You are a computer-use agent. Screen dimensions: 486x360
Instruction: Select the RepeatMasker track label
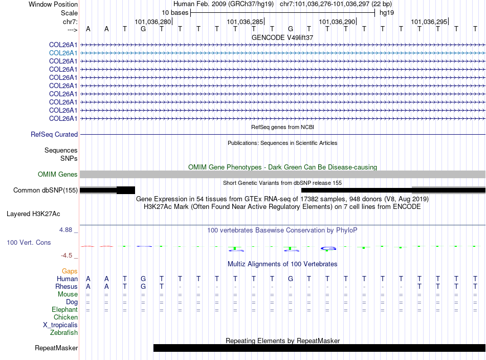pyautogui.click(x=56, y=348)
